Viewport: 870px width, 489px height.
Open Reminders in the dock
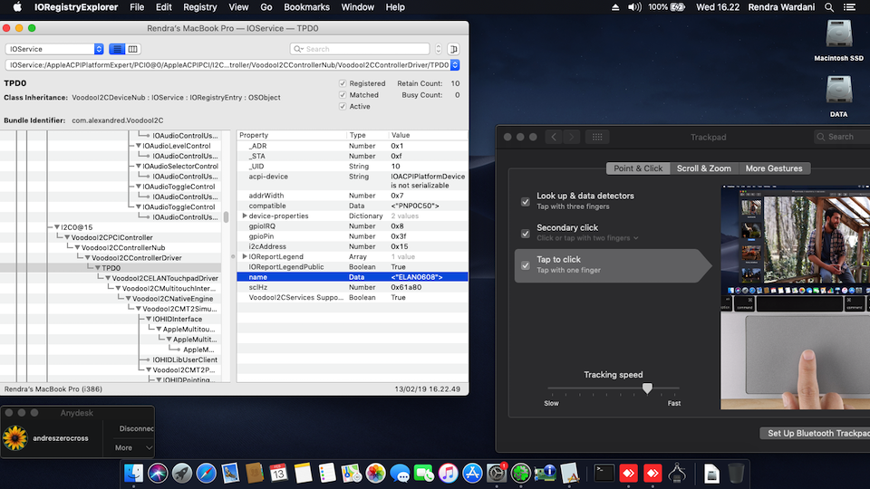pos(327,473)
